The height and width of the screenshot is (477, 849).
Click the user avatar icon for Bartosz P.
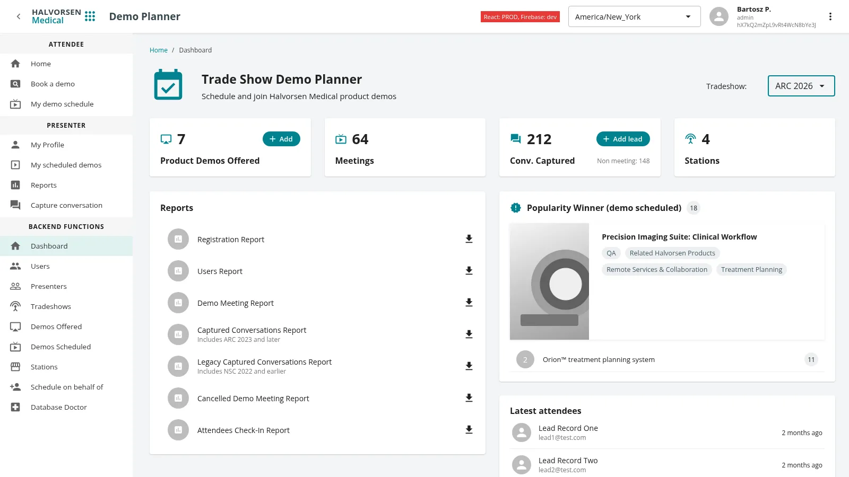coord(719,16)
